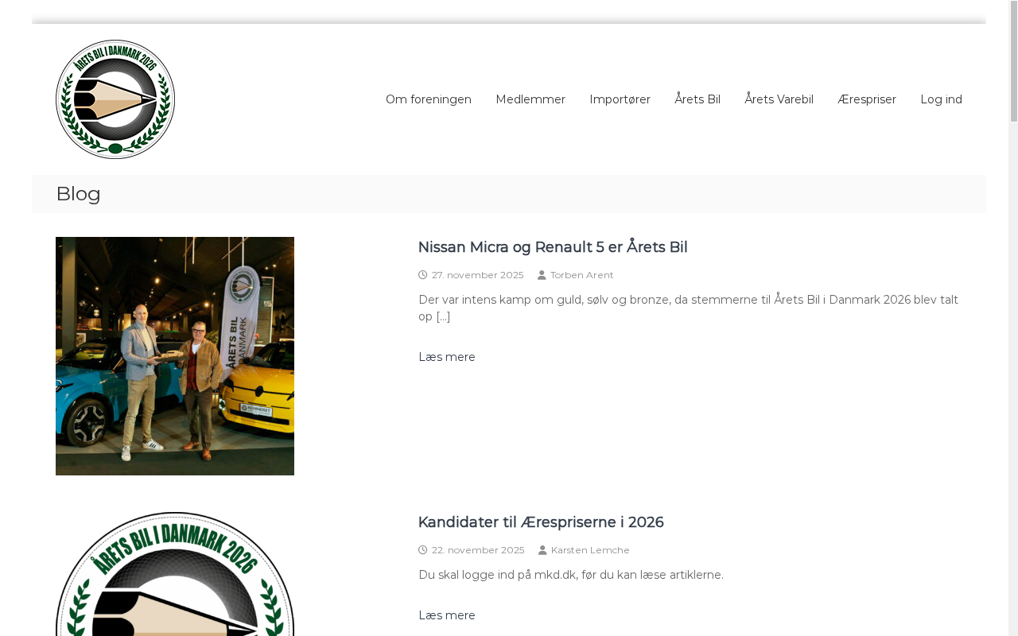
Task: Select the date 27. november 2025
Action: (x=477, y=275)
